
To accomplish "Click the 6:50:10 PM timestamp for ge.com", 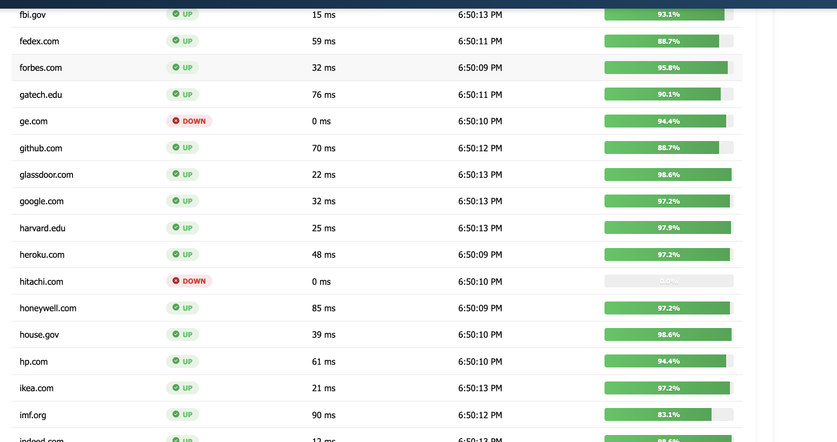I will pyautogui.click(x=480, y=121).
